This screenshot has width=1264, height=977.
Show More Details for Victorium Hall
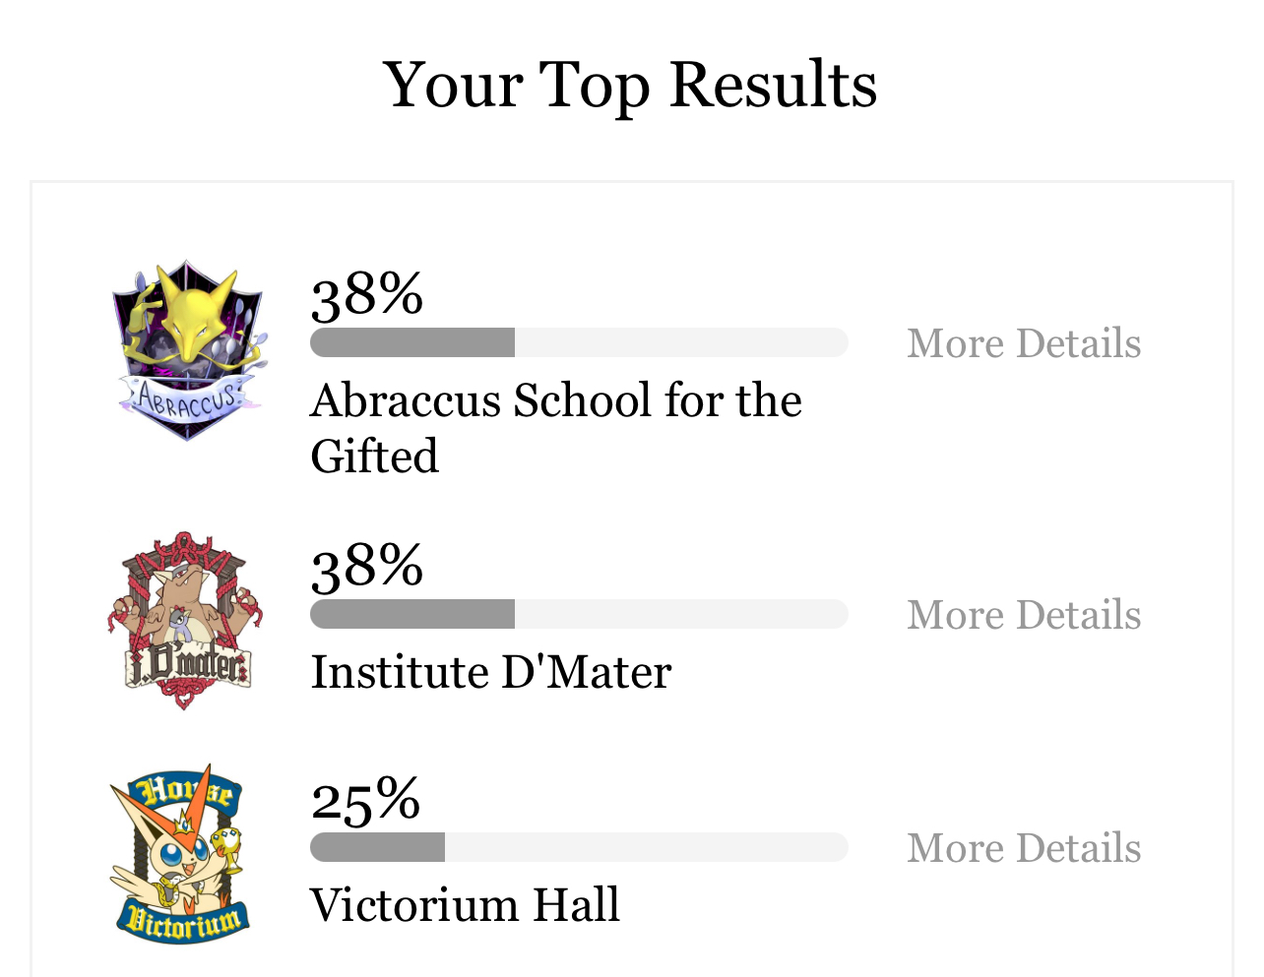(1024, 848)
